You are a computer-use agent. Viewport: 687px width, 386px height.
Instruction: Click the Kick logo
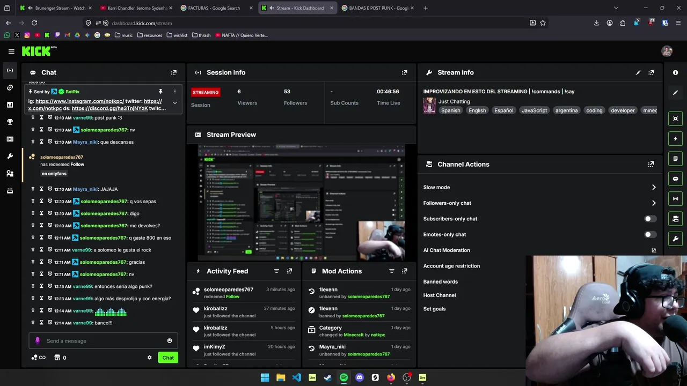[x=36, y=51]
